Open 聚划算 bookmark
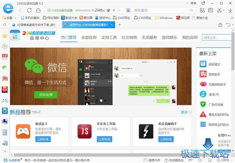 click(86, 18)
